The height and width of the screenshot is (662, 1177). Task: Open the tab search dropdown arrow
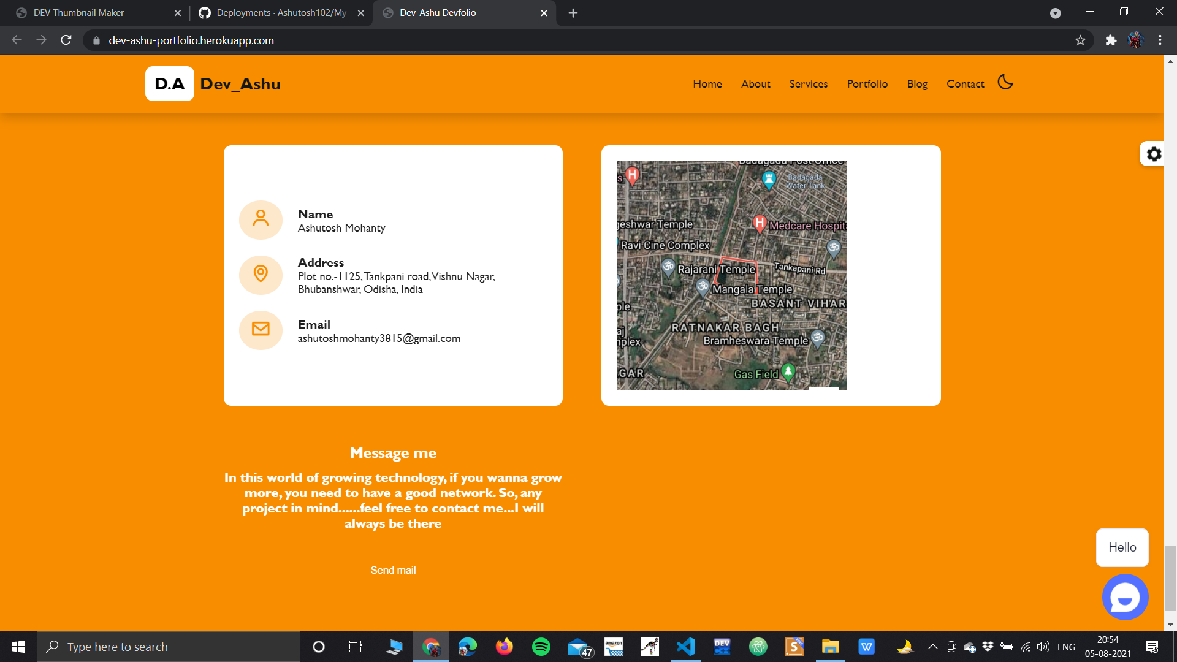tap(1056, 13)
